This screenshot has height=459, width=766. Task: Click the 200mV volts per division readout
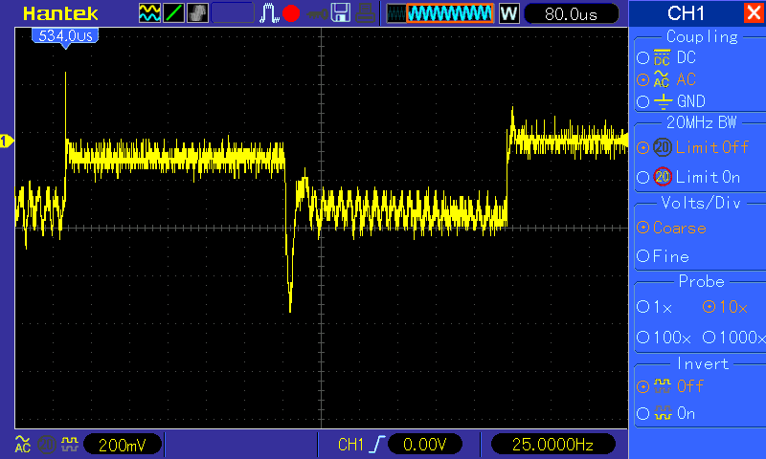coord(123,445)
